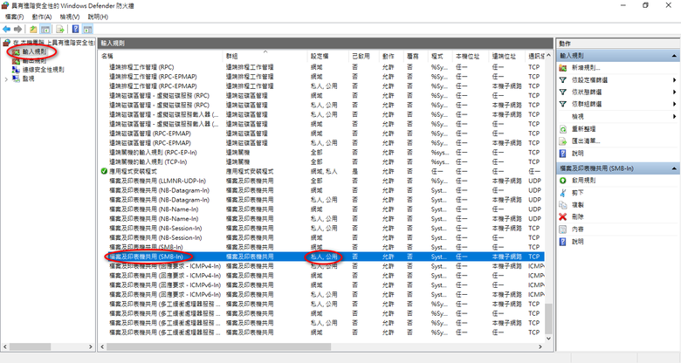This screenshot has height=363, width=681.
Task: Select the highlighted 檔案及印表機共用 (SMB-In) row
Action: tap(321, 257)
